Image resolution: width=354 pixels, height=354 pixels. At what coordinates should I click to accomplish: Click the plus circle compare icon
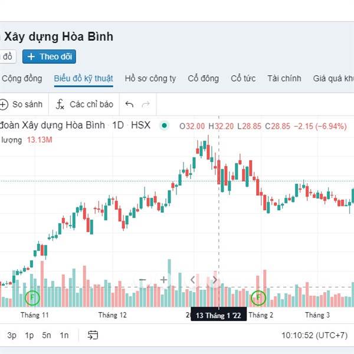point(4,105)
